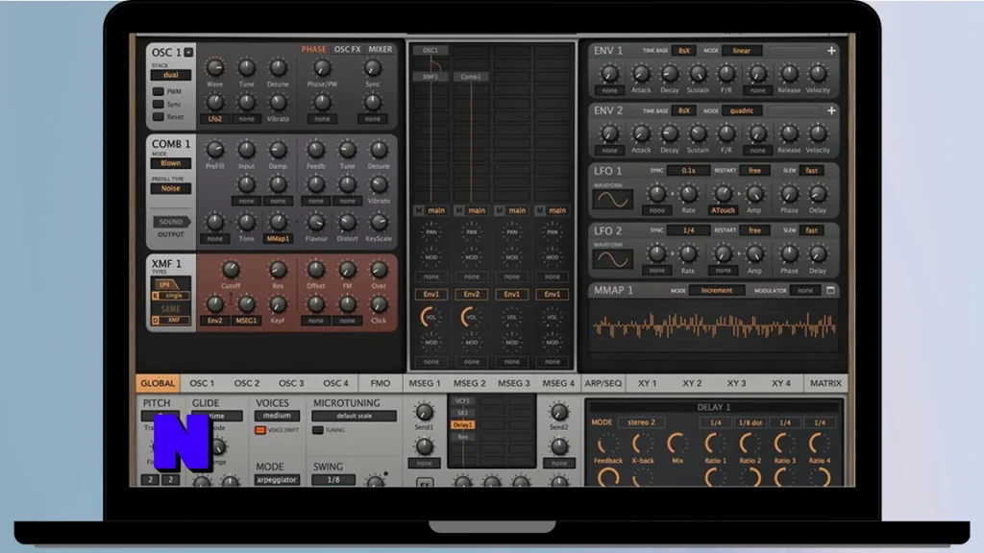The width and height of the screenshot is (984, 553).
Task: Open the ENV 1 Mode dropdown showing linear
Action: tap(742, 51)
